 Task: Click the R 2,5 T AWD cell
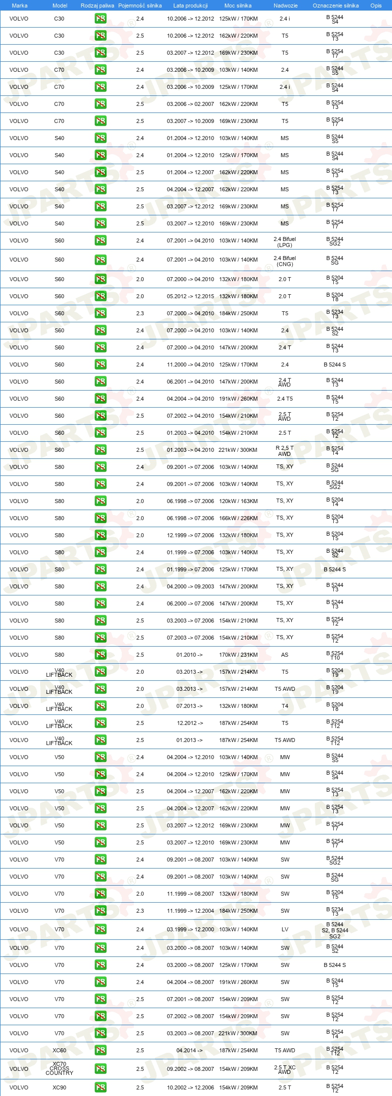click(x=285, y=451)
